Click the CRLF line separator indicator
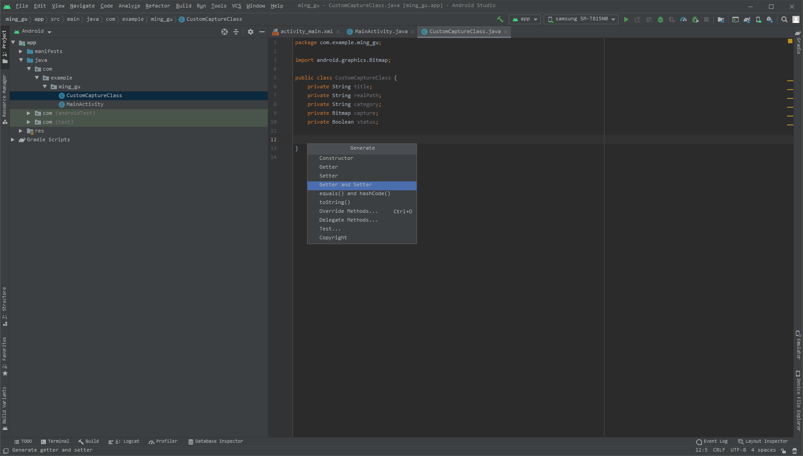The width and height of the screenshot is (803, 456). pyautogui.click(x=719, y=450)
